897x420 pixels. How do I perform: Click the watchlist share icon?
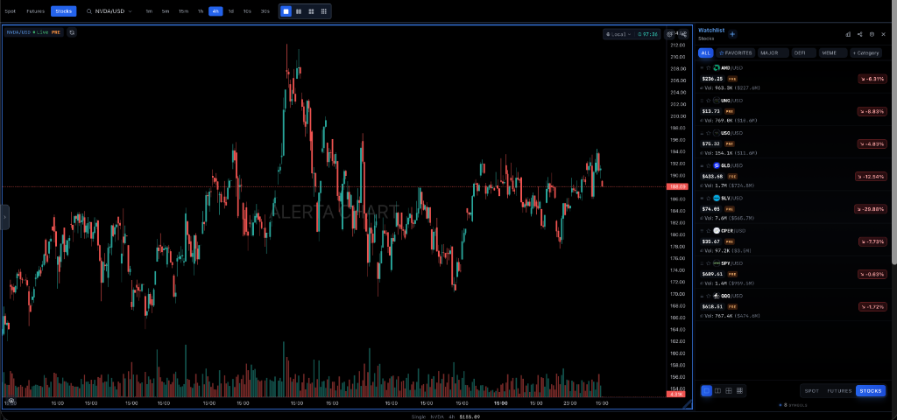point(860,34)
